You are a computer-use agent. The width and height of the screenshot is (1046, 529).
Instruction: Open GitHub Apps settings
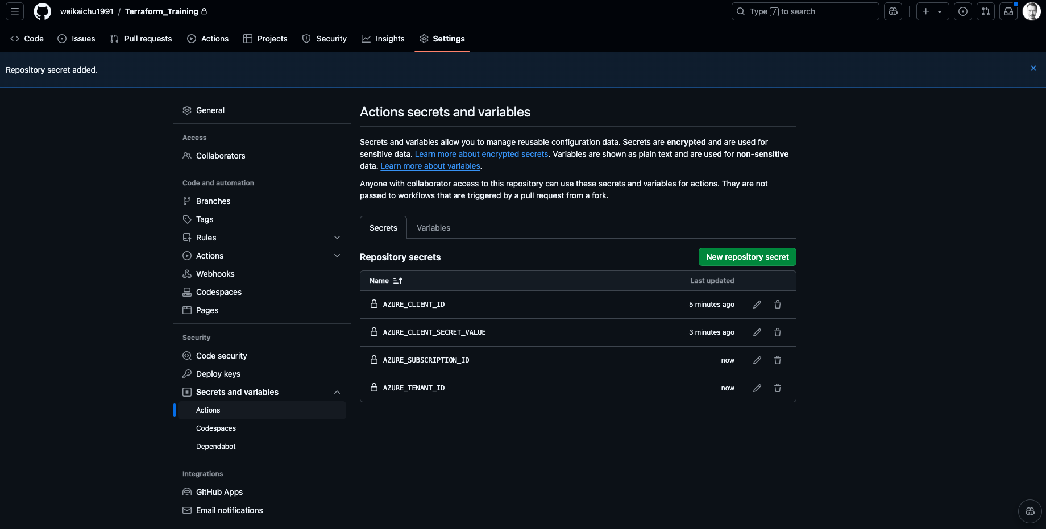point(262,492)
